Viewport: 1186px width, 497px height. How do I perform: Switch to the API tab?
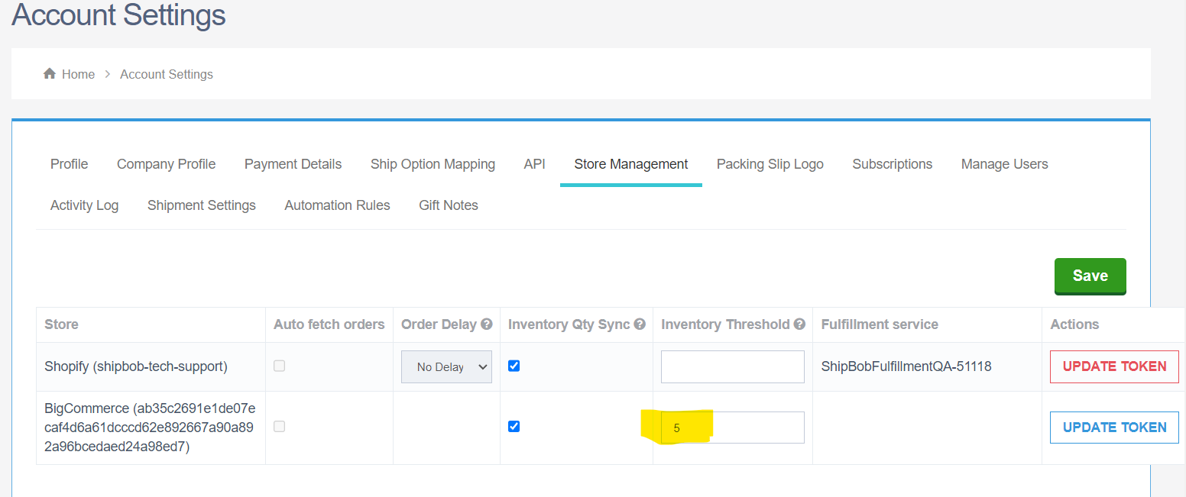click(534, 163)
